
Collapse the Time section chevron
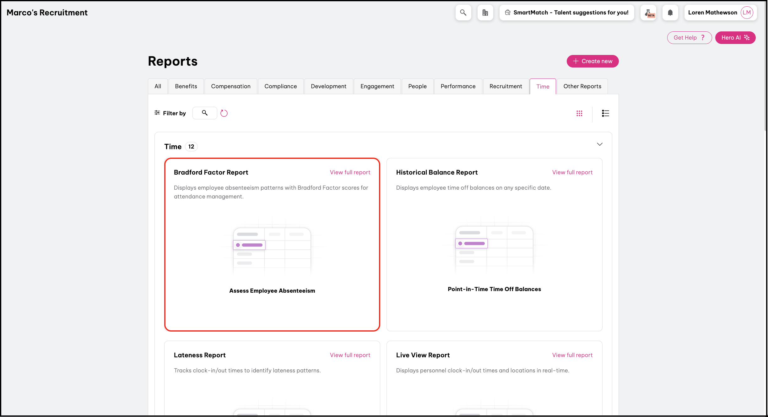tap(600, 144)
